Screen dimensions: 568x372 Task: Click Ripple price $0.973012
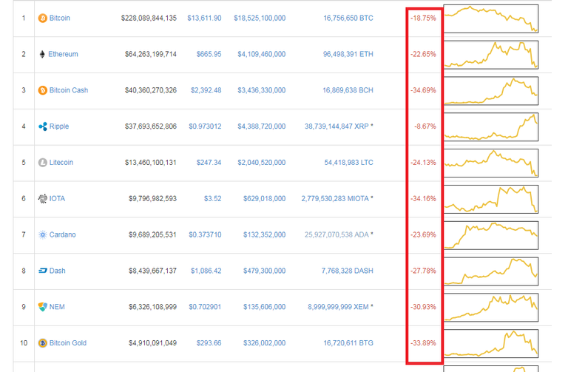coord(205,126)
